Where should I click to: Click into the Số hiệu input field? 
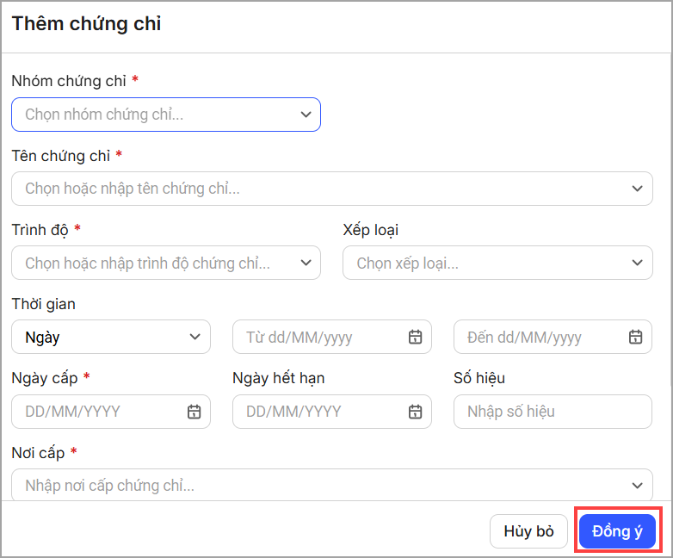tap(552, 412)
